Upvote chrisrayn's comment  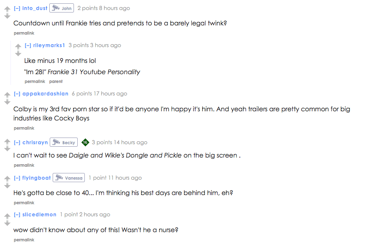click(8, 142)
